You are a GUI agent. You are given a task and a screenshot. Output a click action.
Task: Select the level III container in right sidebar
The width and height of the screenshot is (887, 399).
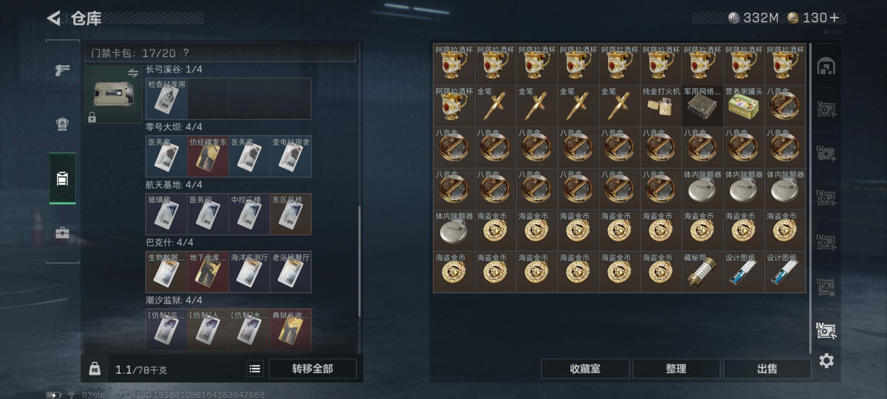826,287
